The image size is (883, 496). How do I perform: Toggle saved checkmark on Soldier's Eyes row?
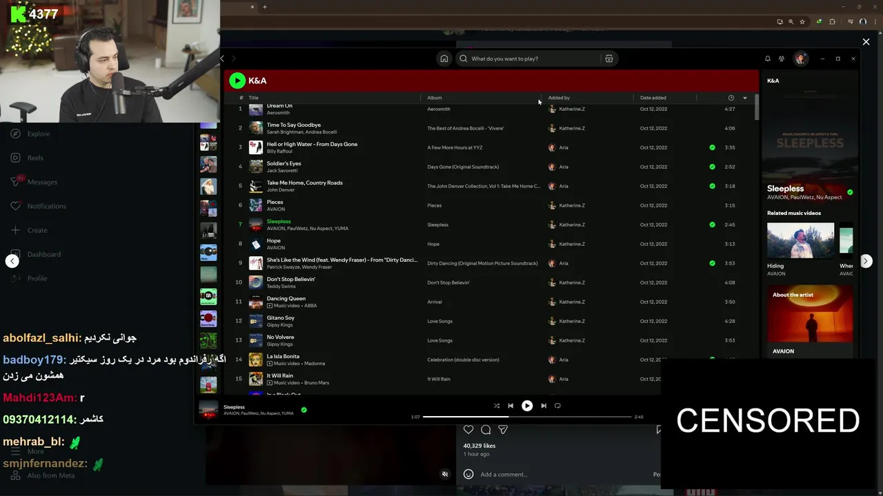tap(713, 167)
